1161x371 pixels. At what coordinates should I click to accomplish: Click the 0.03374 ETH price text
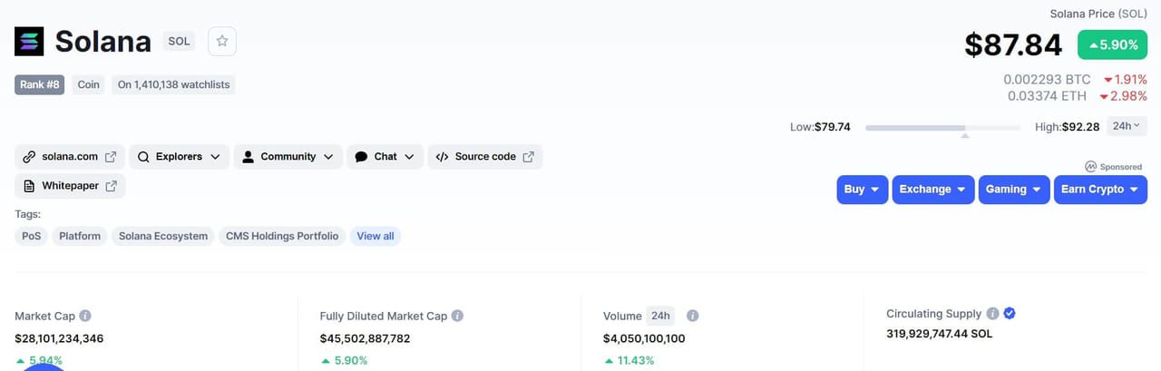click(1047, 96)
